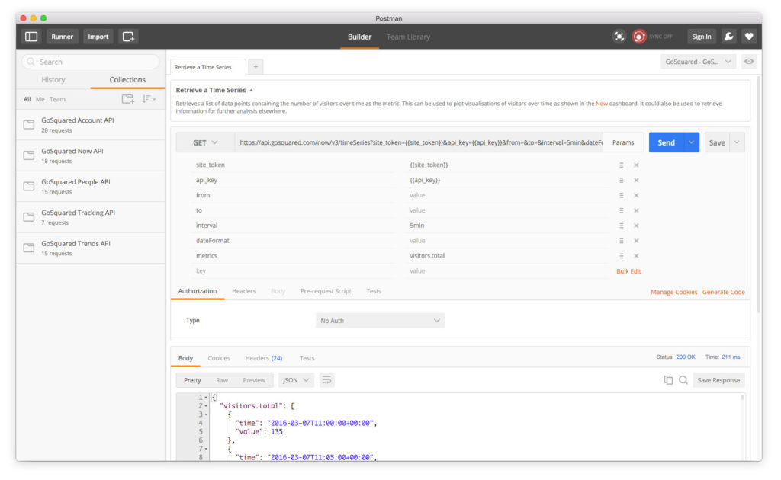The image size is (781, 480).
Task: Click the Runner button
Action: [63, 37]
